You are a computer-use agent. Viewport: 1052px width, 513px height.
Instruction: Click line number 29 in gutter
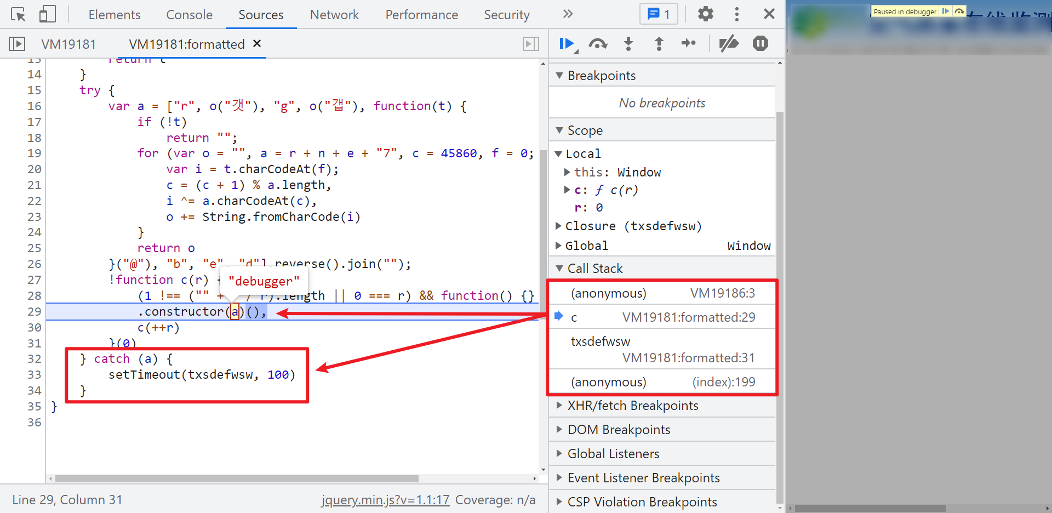[34, 311]
